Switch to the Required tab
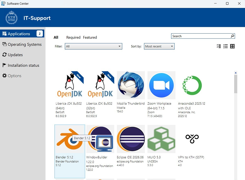The height and width of the screenshot is (180, 245). pyautogui.click(x=73, y=37)
